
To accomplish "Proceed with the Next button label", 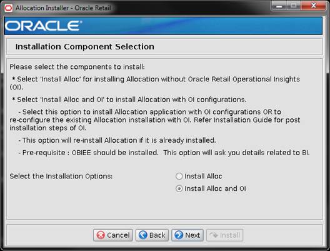I will point(192,235).
